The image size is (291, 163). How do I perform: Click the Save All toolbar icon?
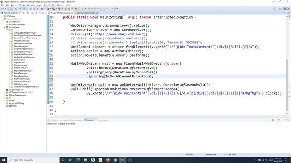pyautogui.click(x=12, y=9)
